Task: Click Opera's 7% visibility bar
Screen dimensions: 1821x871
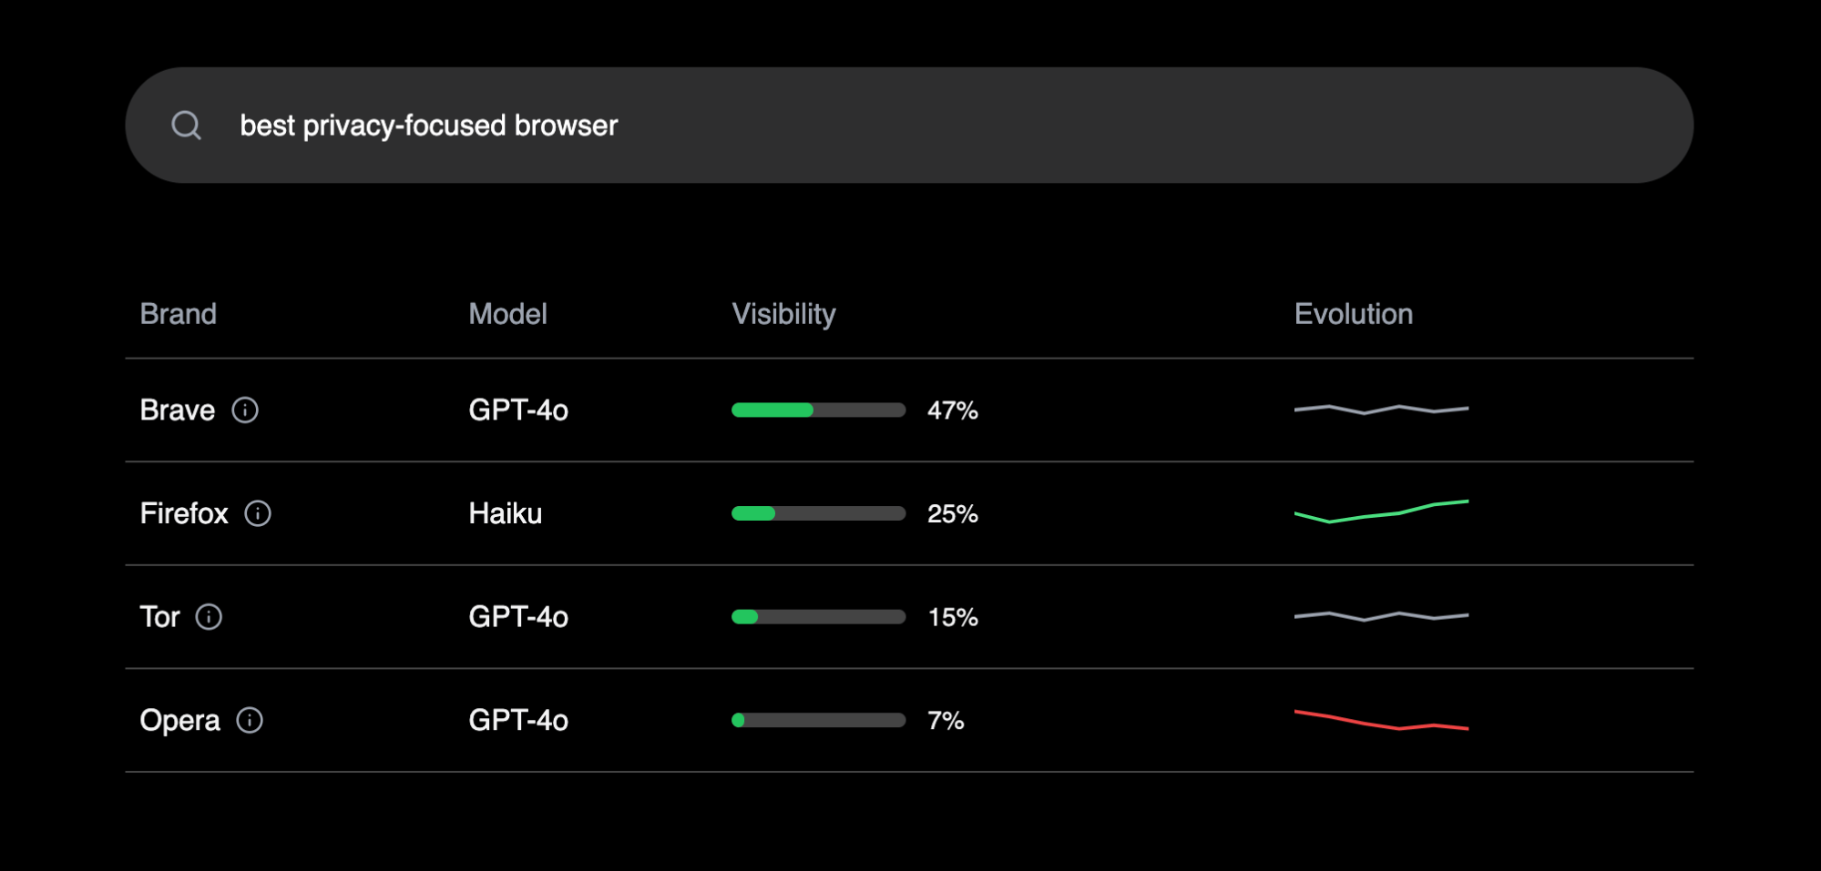Action: [x=818, y=721]
